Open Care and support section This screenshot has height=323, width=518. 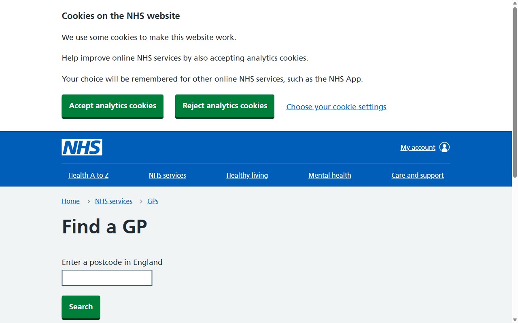[x=418, y=175]
